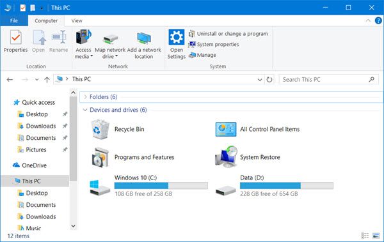
Task: Select This PC in the navigation pane
Action: click(x=35, y=181)
